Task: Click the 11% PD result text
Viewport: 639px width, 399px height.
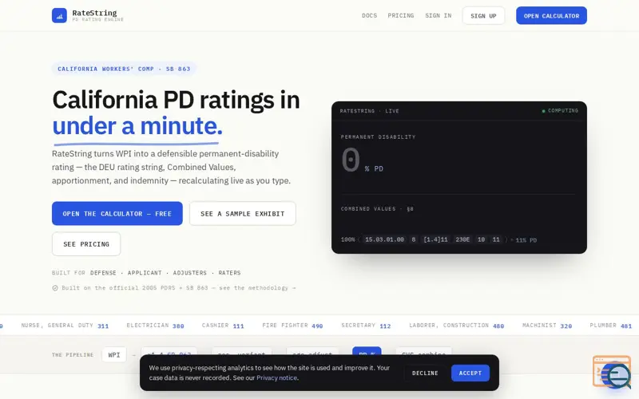Action: click(x=526, y=240)
